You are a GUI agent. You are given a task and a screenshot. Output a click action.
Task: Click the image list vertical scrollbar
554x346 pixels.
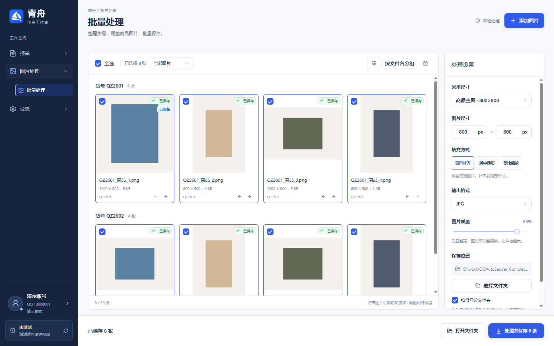(x=436, y=167)
